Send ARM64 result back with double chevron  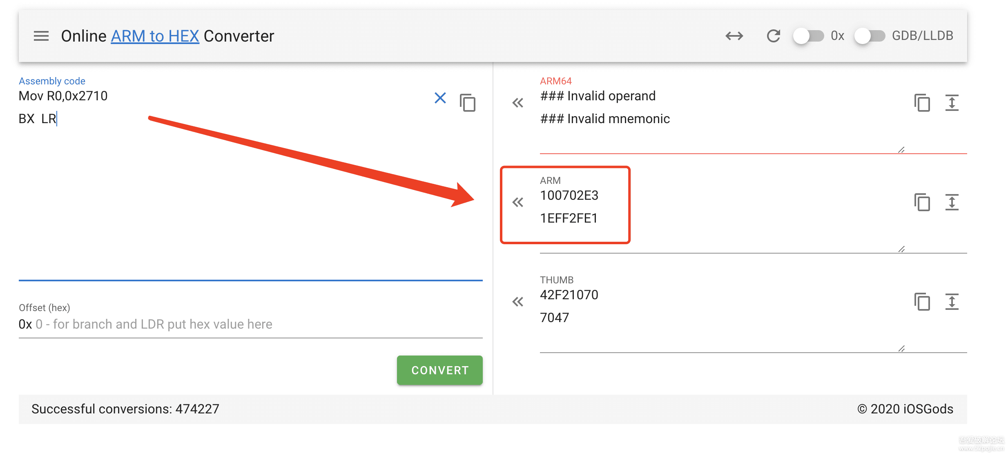[517, 103]
